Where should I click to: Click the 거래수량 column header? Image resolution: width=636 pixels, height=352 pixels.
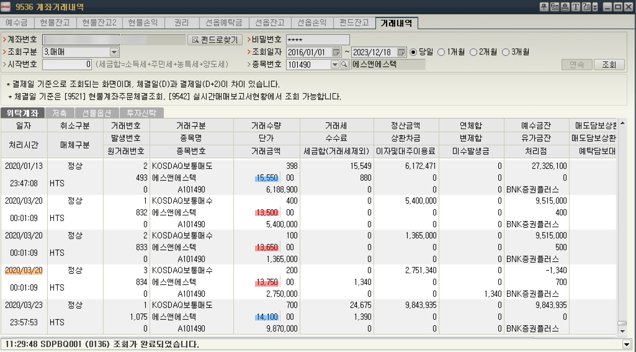pyautogui.click(x=266, y=126)
